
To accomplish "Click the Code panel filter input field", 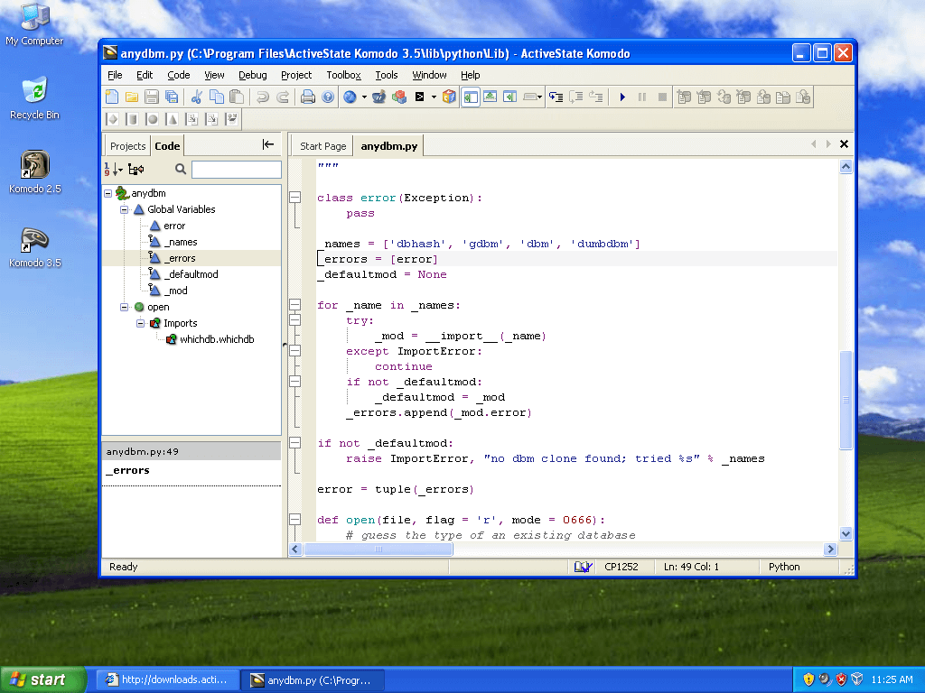I will (x=237, y=170).
